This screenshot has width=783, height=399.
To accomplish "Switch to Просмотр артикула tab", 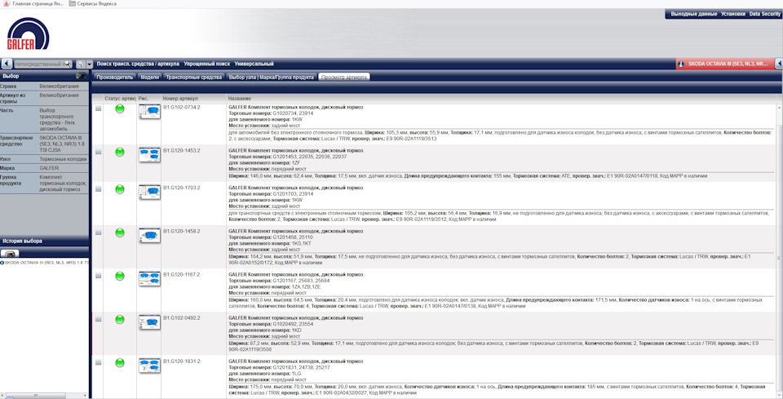I will pos(344,78).
